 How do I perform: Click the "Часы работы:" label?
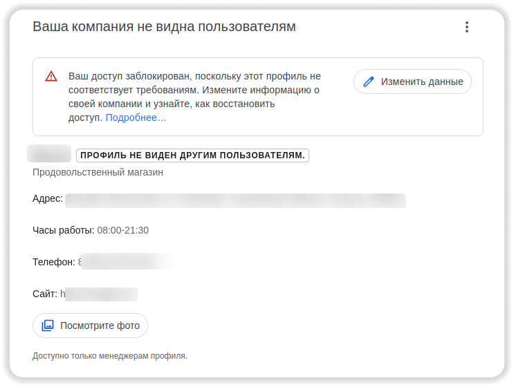click(63, 230)
